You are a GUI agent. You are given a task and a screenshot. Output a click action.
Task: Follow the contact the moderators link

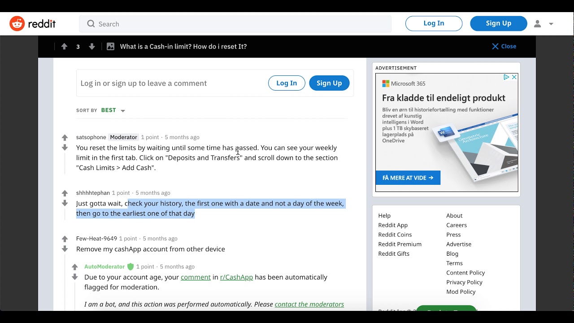coord(309,304)
